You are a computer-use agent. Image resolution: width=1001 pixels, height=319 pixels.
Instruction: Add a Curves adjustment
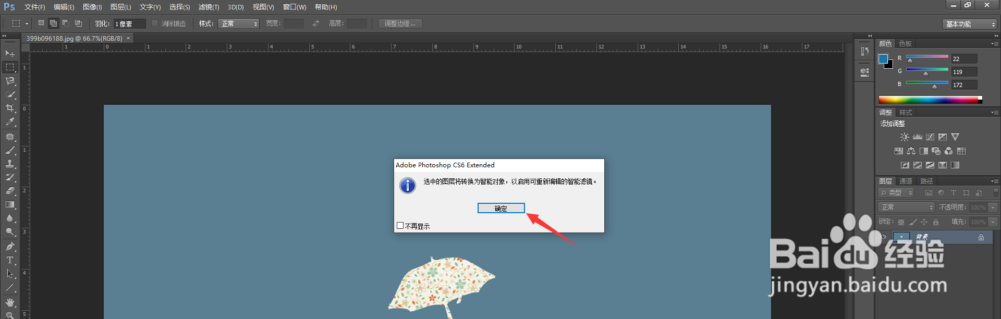tap(930, 137)
